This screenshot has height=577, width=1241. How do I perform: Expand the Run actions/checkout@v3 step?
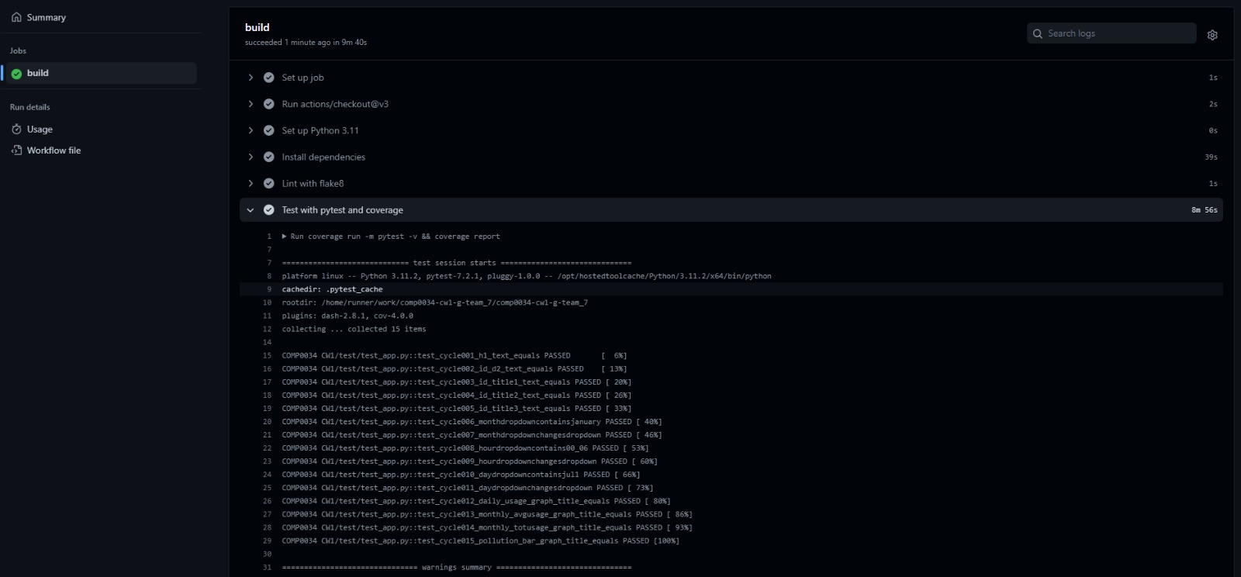coord(251,104)
